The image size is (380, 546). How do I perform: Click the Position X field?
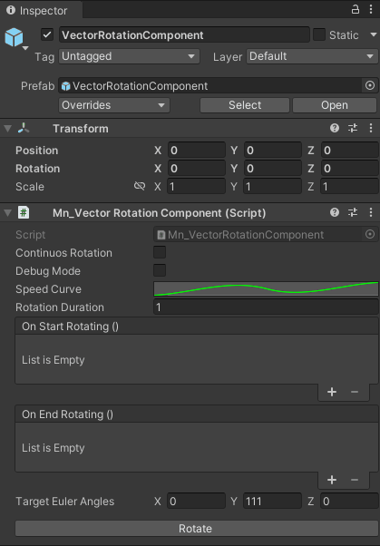coord(197,150)
